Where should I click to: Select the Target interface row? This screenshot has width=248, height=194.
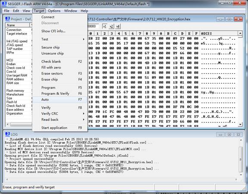(x=19, y=34)
